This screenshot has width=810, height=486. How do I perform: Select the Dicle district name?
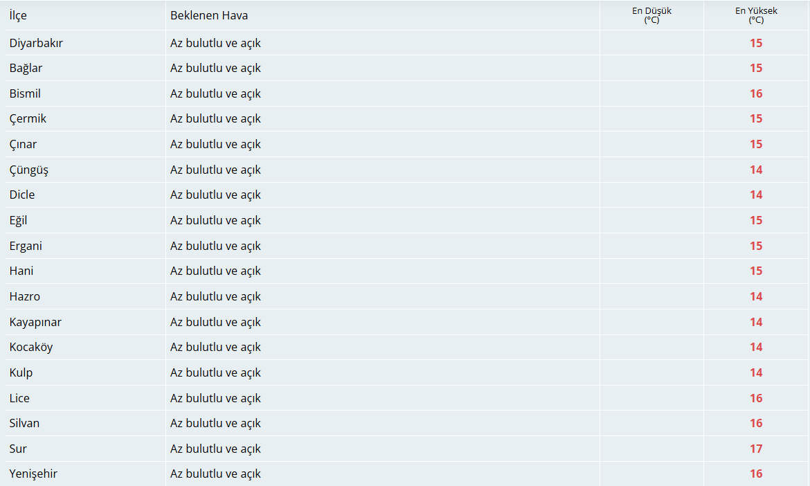21,195
